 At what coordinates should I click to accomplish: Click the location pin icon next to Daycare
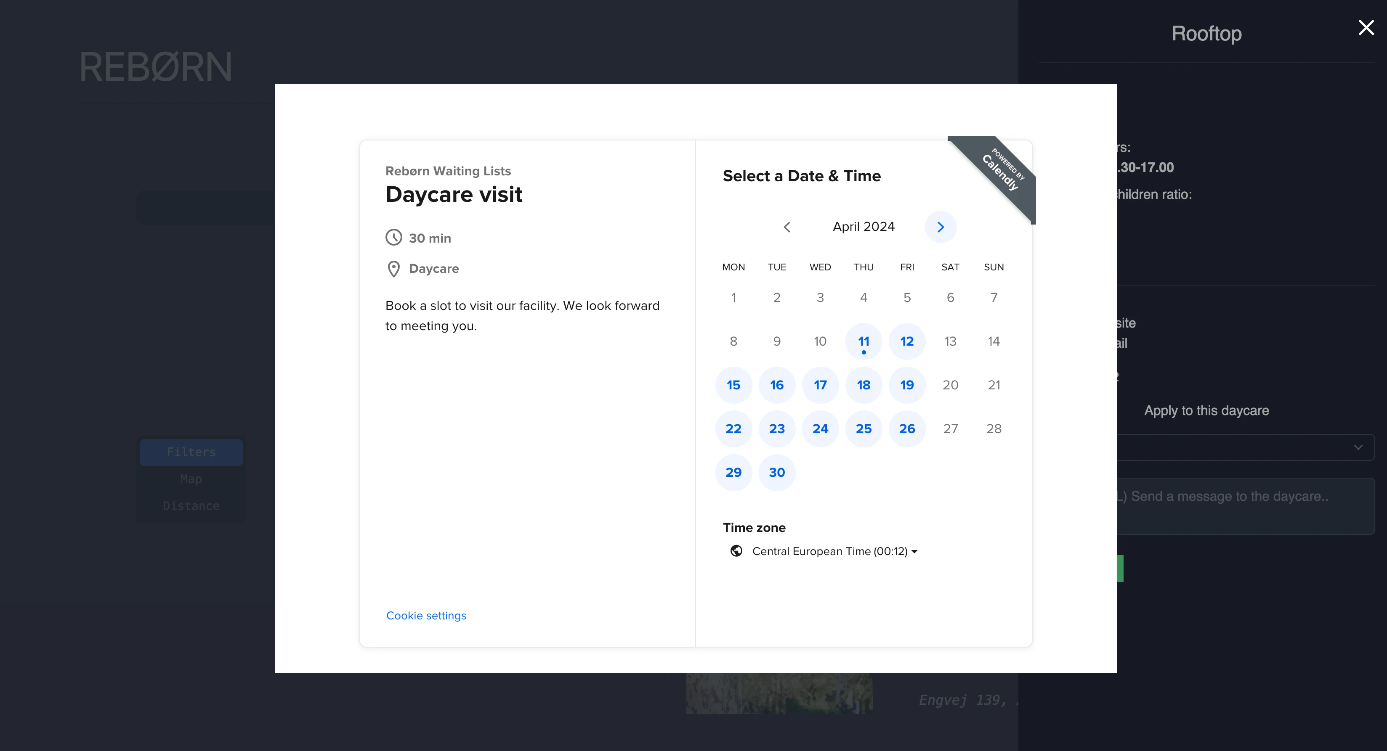pos(393,268)
